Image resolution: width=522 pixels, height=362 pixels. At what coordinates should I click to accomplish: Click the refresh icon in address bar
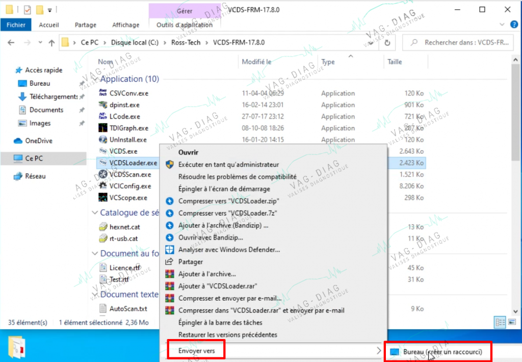pyautogui.click(x=387, y=43)
